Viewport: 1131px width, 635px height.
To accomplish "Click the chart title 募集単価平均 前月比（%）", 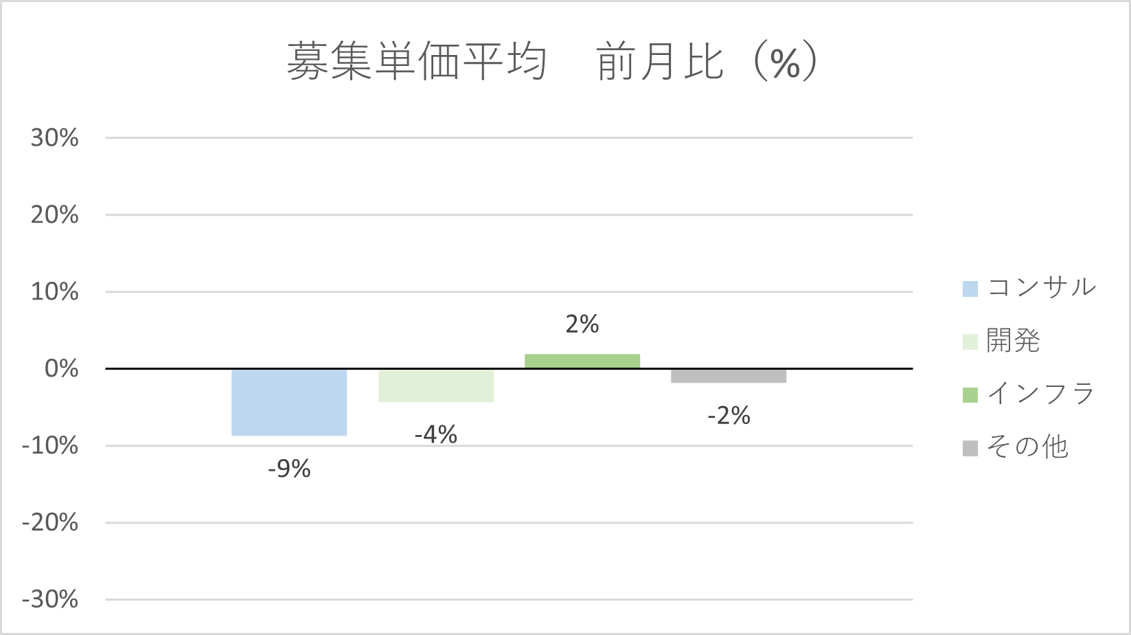I will click(x=552, y=62).
